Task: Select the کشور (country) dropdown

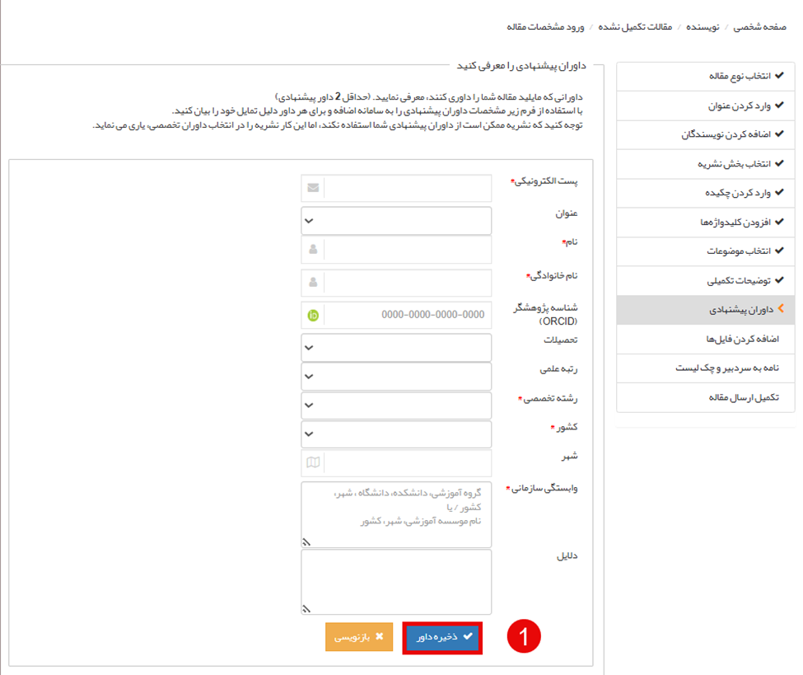Action: 396,434
